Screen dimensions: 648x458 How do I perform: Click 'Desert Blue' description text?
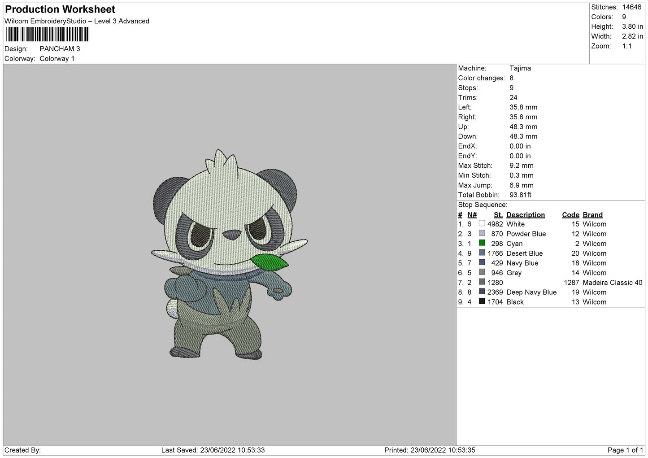(x=524, y=253)
